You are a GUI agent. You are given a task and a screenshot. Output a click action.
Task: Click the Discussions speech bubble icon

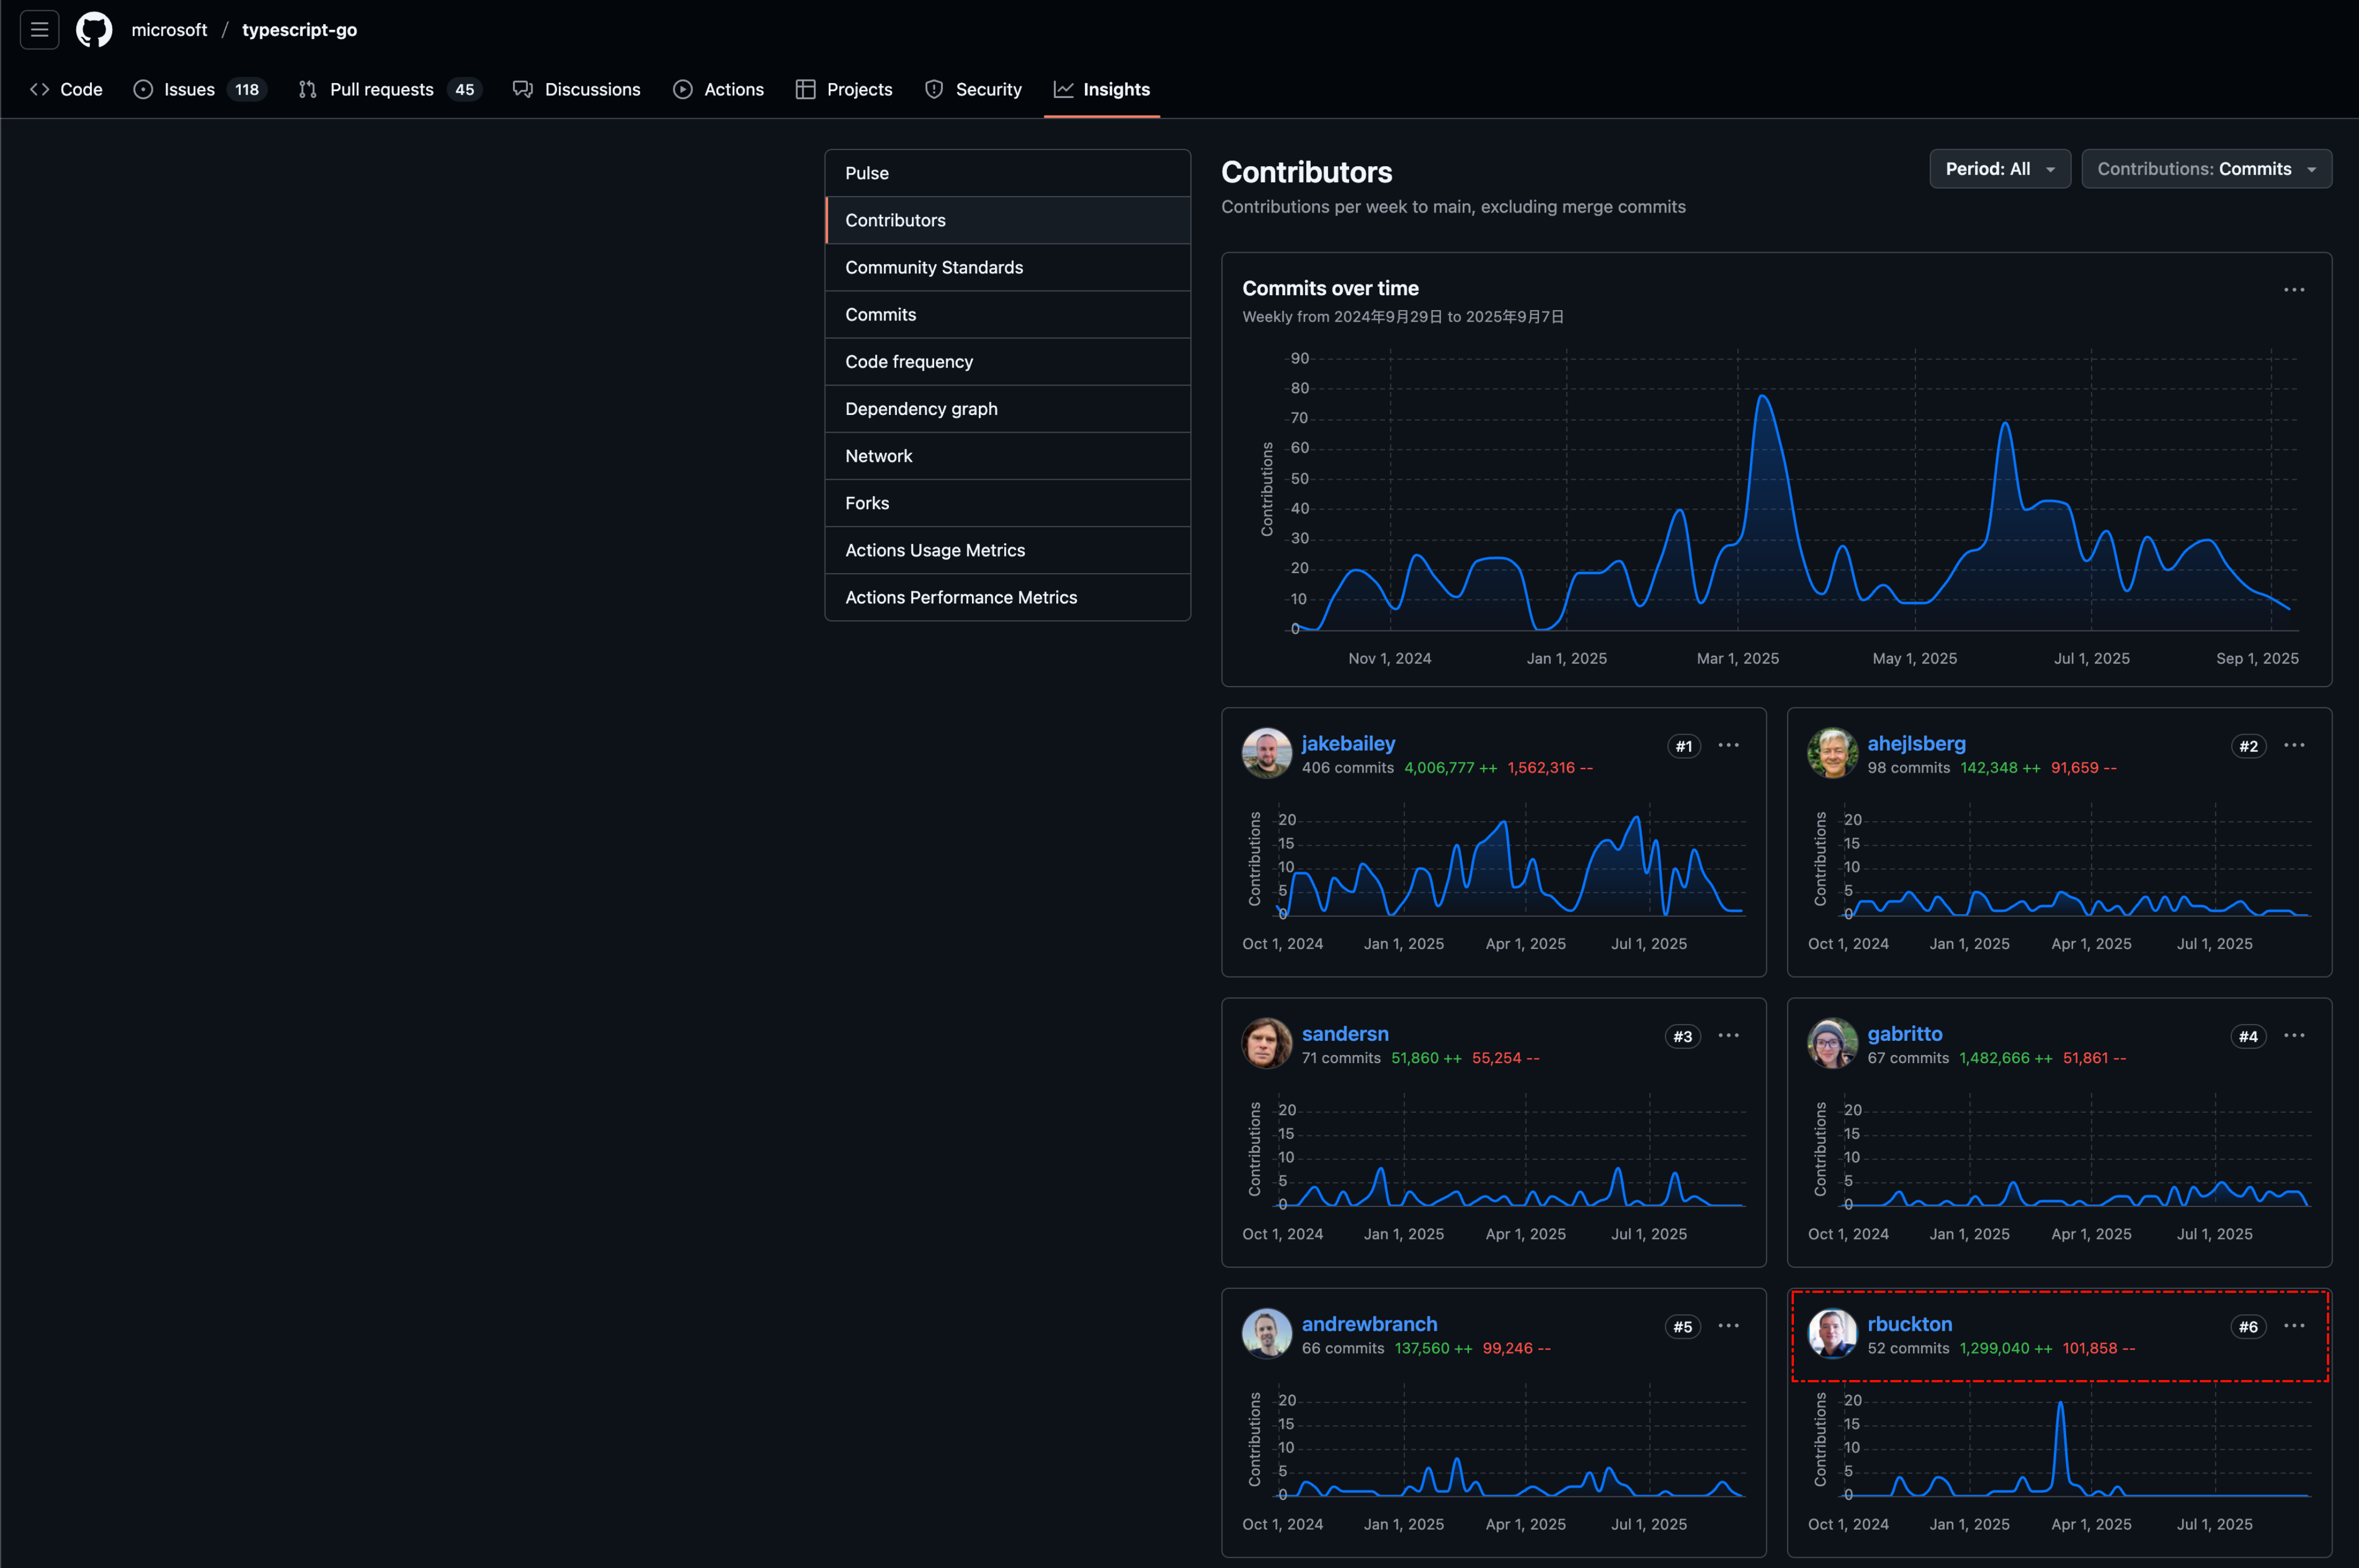(523, 89)
